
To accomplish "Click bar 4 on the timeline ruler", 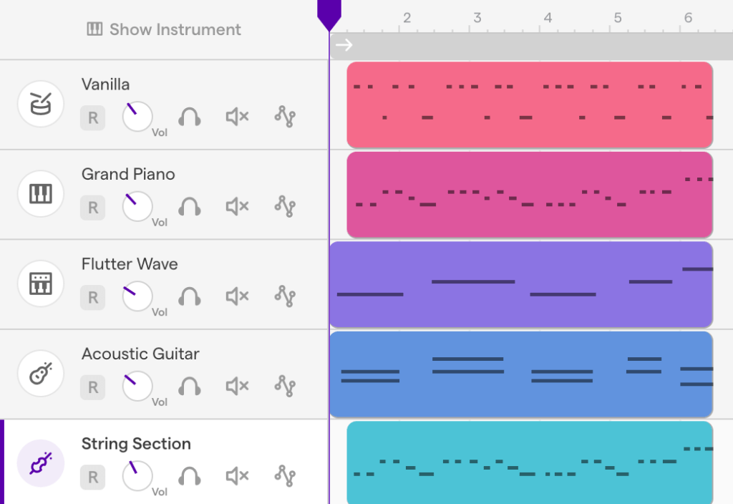I will (548, 18).
